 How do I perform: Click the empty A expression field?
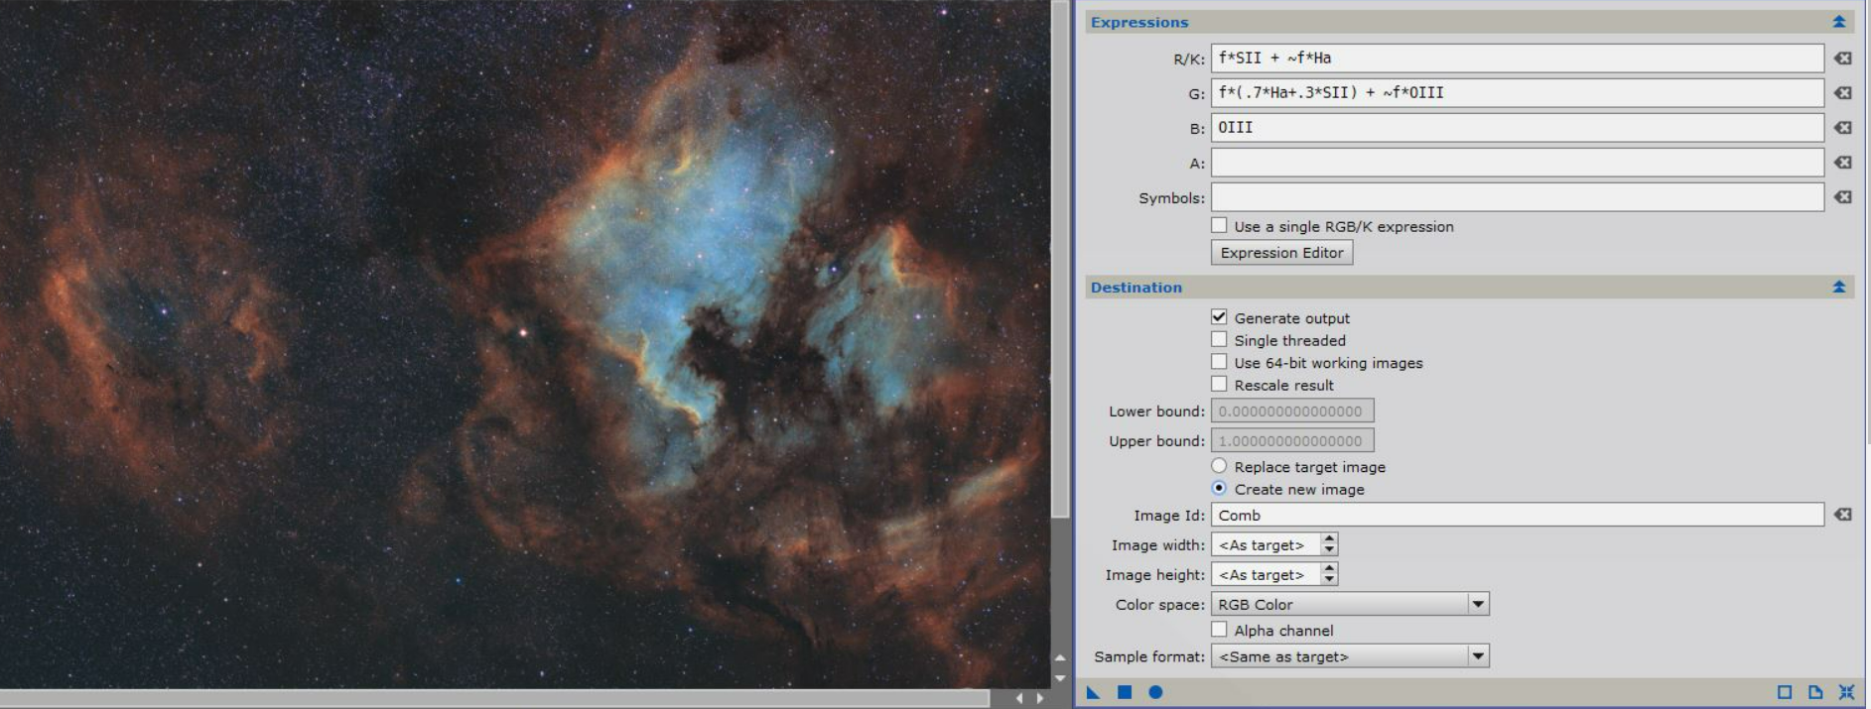click(1517, 163)
